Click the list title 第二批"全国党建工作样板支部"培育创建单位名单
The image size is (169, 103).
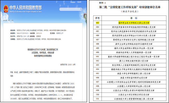tap(130, 7)
